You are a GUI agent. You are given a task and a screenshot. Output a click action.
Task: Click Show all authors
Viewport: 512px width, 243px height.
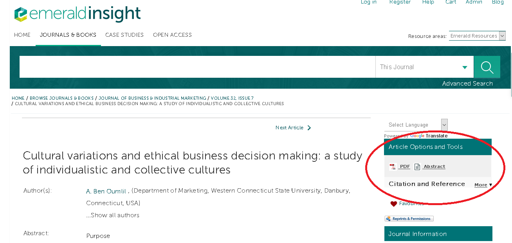(x=113, y=215)
